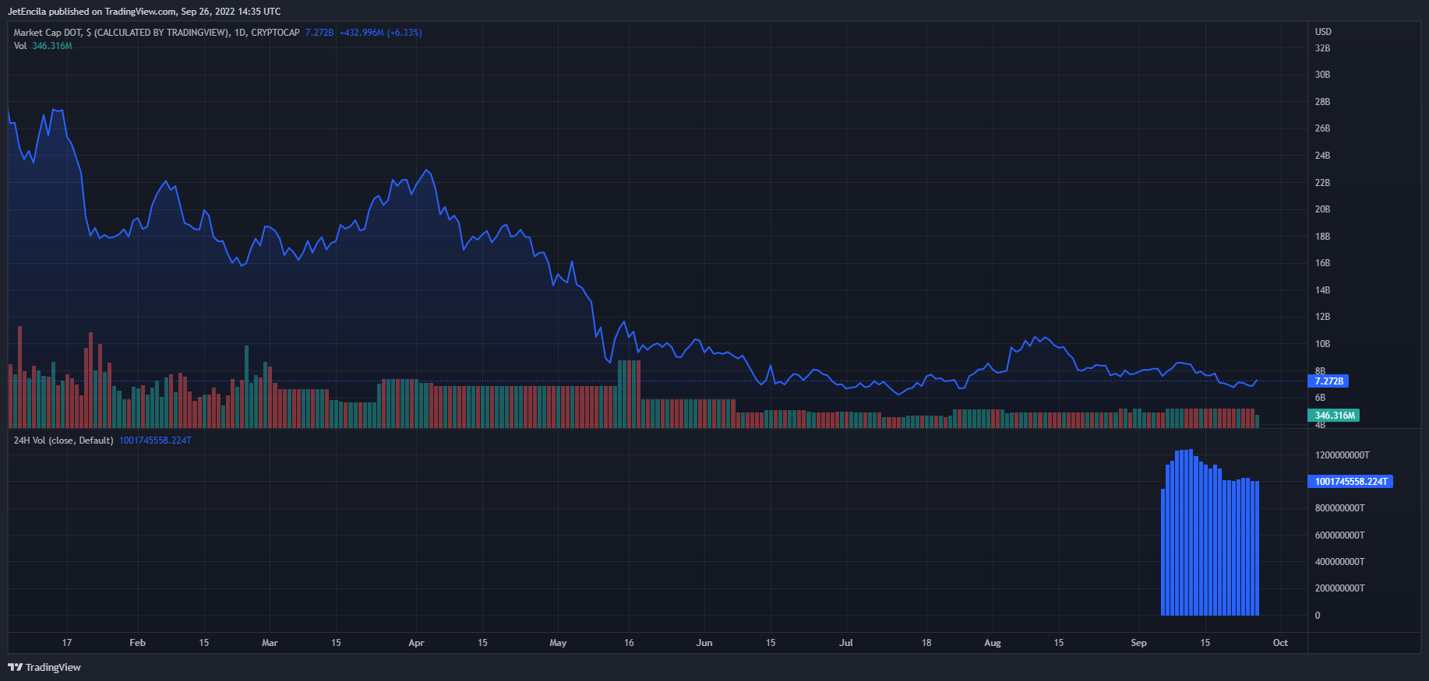Screen dimensions: 1429x681
Task: Click the 400000000T volume axis label
Action: coord(1339,562)
